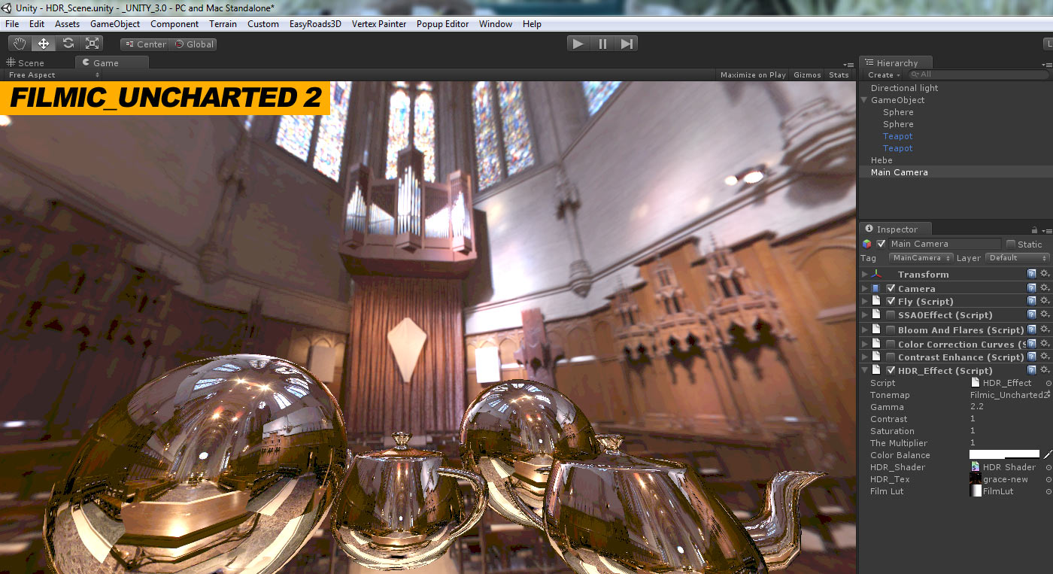Open the Tonemap dropdown showing Filmic_Uncharted2
Screen dimensions: 1053x574
[x=1009, y=395]
